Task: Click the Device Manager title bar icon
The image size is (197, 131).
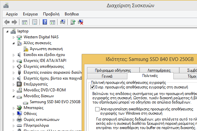Action: 6,5
